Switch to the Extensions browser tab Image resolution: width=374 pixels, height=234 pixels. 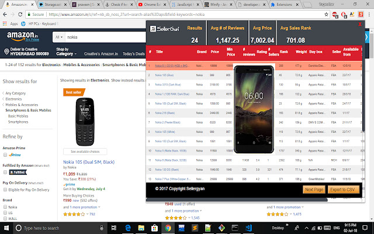[x=285, y=4]
